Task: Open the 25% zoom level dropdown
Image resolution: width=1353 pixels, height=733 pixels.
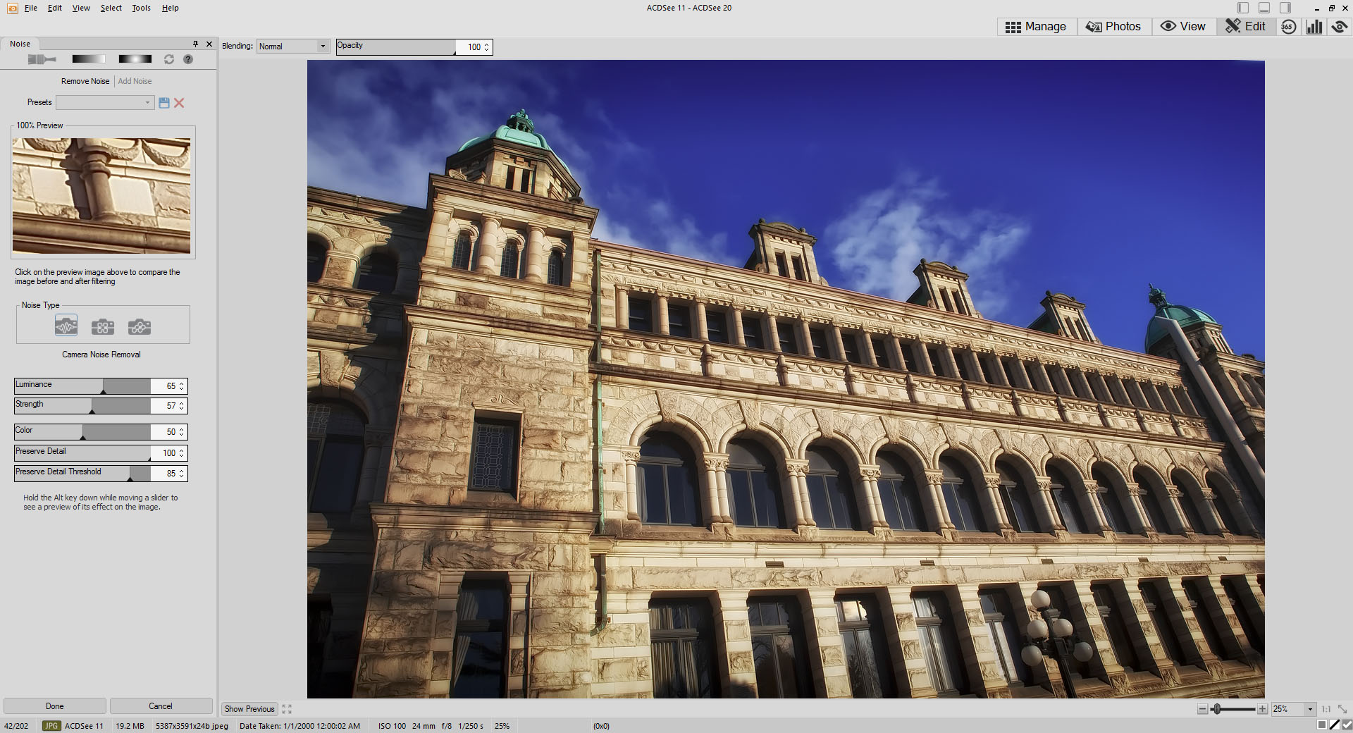Action: tap(1310, 709)
